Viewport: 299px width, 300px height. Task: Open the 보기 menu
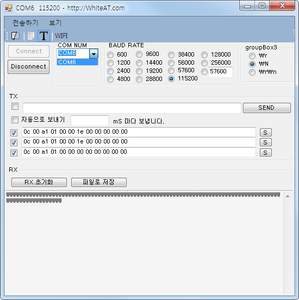[x=55, y=23]
